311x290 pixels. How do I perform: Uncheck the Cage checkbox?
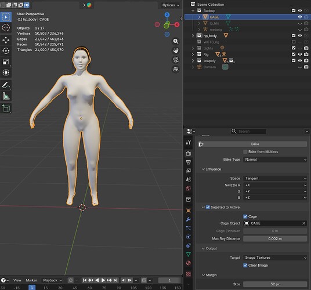[245, 216]
